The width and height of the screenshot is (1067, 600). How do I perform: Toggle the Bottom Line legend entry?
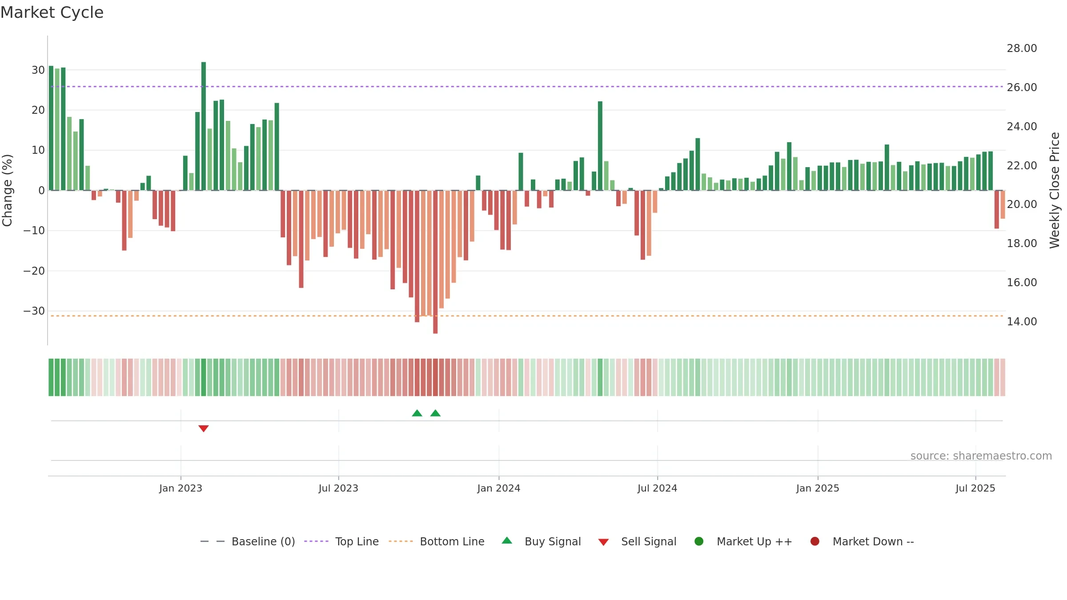(437, 541)
